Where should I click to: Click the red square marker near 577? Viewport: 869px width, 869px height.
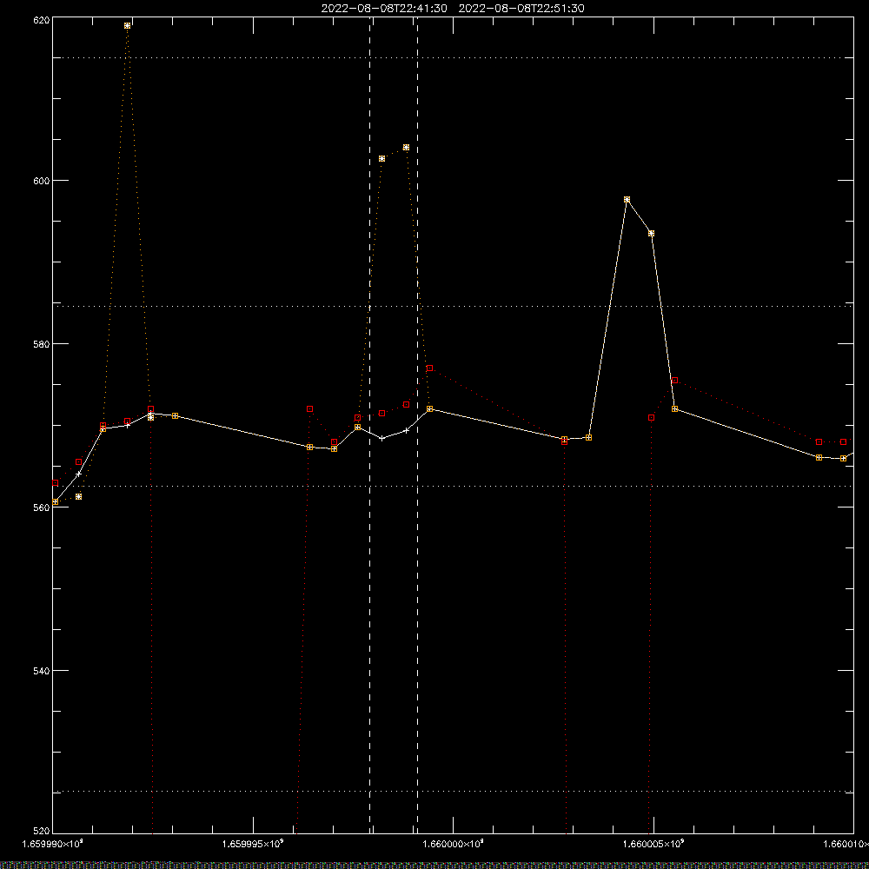coord(429,368)
